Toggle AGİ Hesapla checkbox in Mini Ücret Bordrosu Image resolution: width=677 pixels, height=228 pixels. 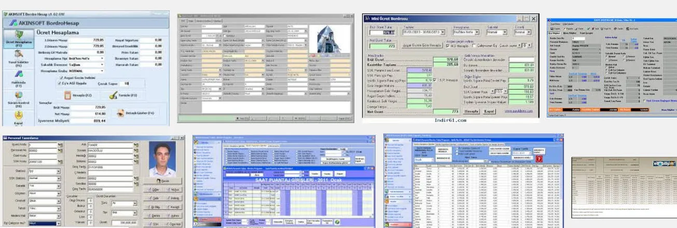coord(448,45)
